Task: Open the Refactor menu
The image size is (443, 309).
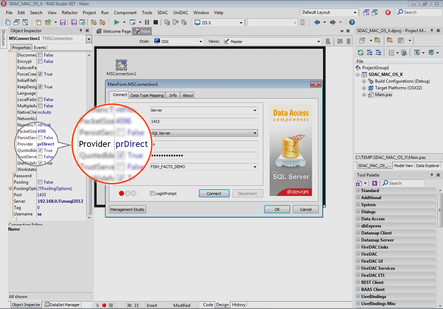Action: (70, 12)
